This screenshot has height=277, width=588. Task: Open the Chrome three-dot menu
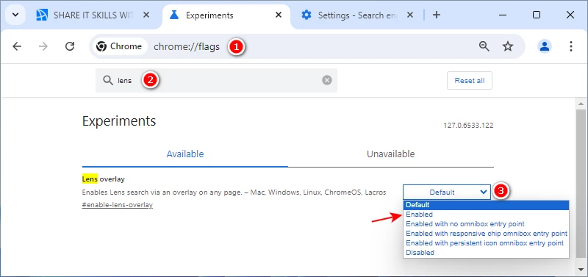[x=571, y=46]
